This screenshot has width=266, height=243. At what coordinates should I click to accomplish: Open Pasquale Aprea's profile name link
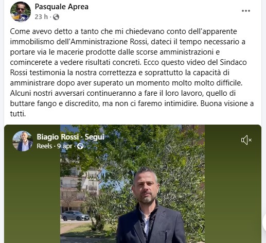click(62, 7)
